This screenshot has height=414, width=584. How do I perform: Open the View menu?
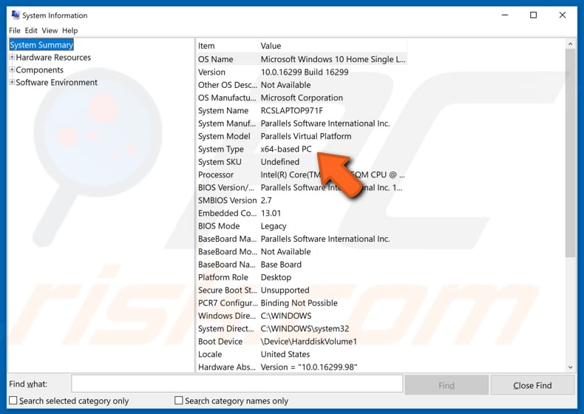[50, 30]
